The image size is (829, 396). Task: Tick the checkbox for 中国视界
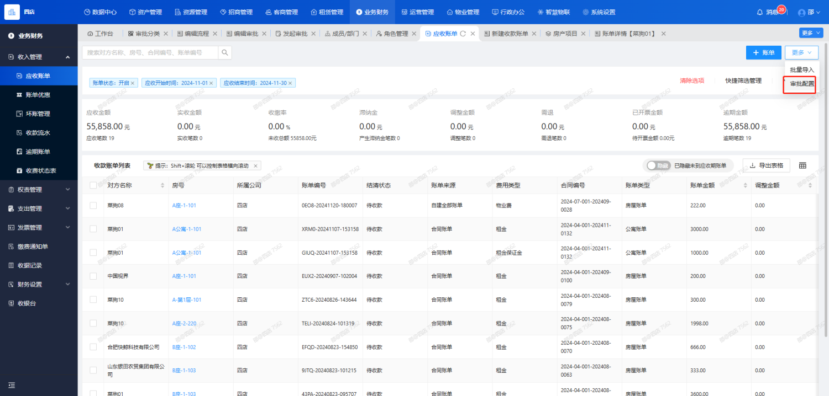pos(93,276)
